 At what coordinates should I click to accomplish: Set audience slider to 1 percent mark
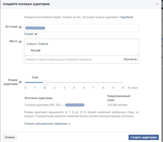tap(35, 82)
